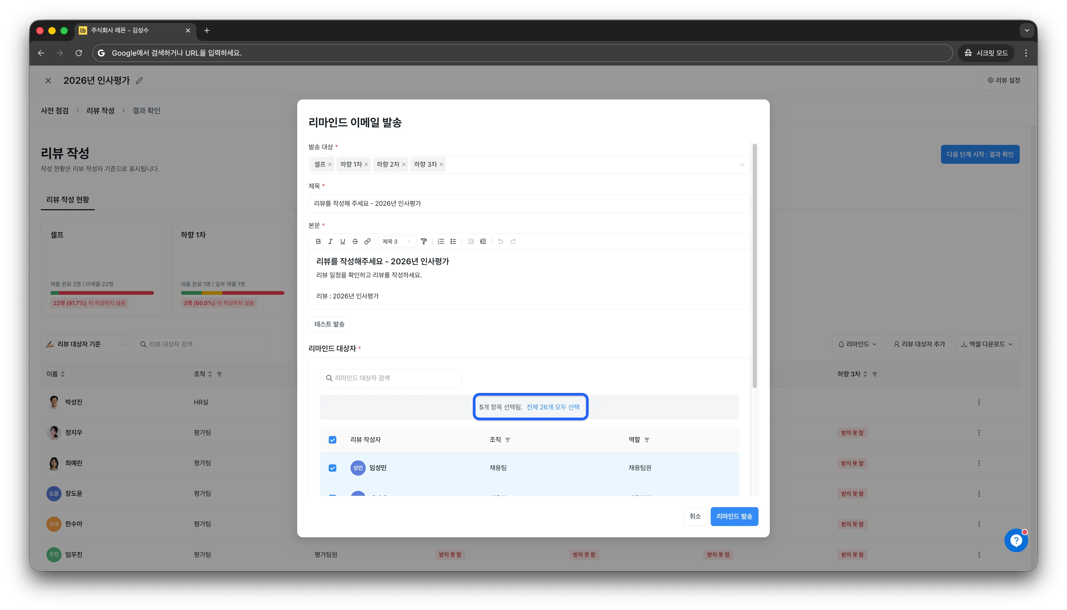The height and width of the screenshot is (610, 1067).
Task: Filter the 하향 3차 column in background table
Action: point(875,374)
